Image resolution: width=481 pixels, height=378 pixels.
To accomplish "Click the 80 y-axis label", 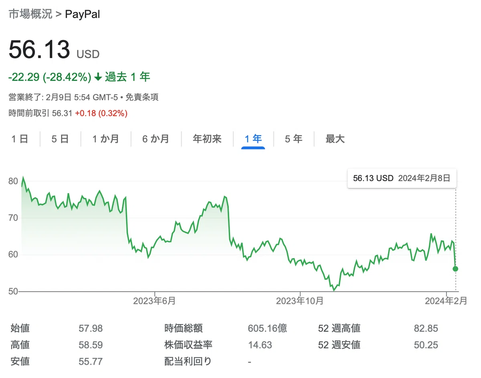I will point(13,181).
